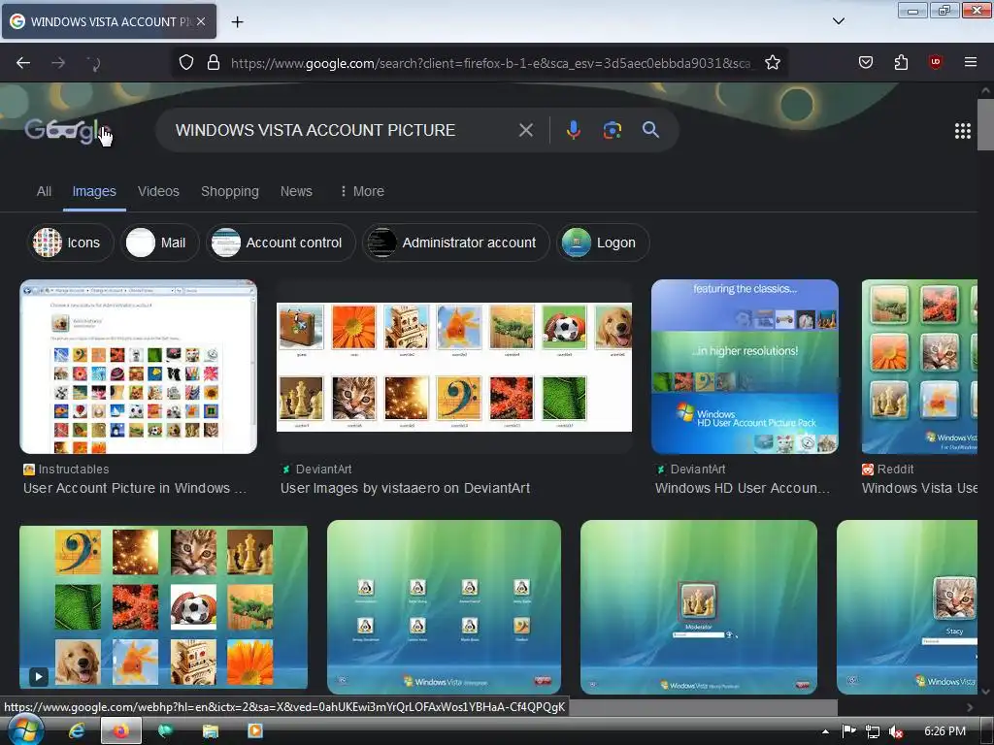994x745 pixels.
Task: Open Vista logon image with Moderator user
Action: 699,607
